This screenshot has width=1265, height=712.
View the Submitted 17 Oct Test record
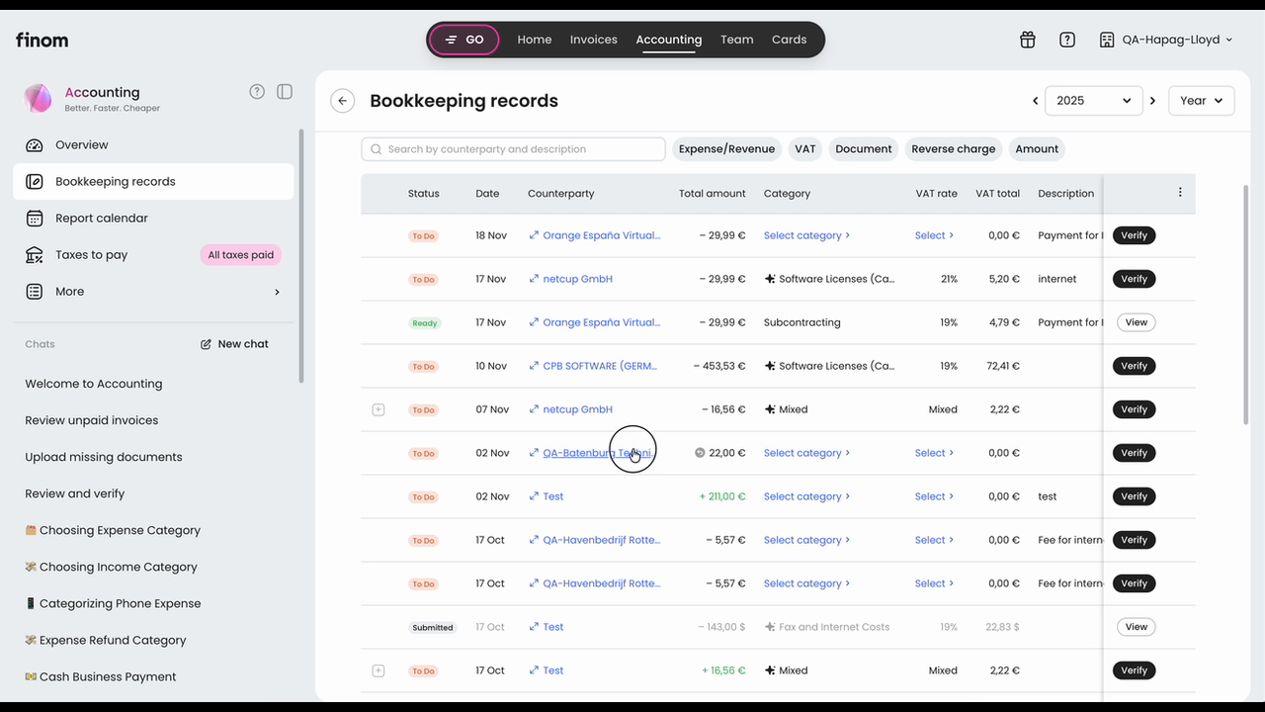(1137, 627)
